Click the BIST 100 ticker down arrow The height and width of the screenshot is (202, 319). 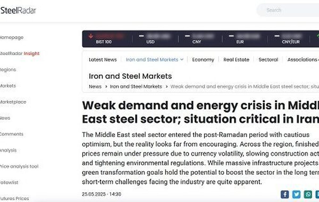(91, 36)
